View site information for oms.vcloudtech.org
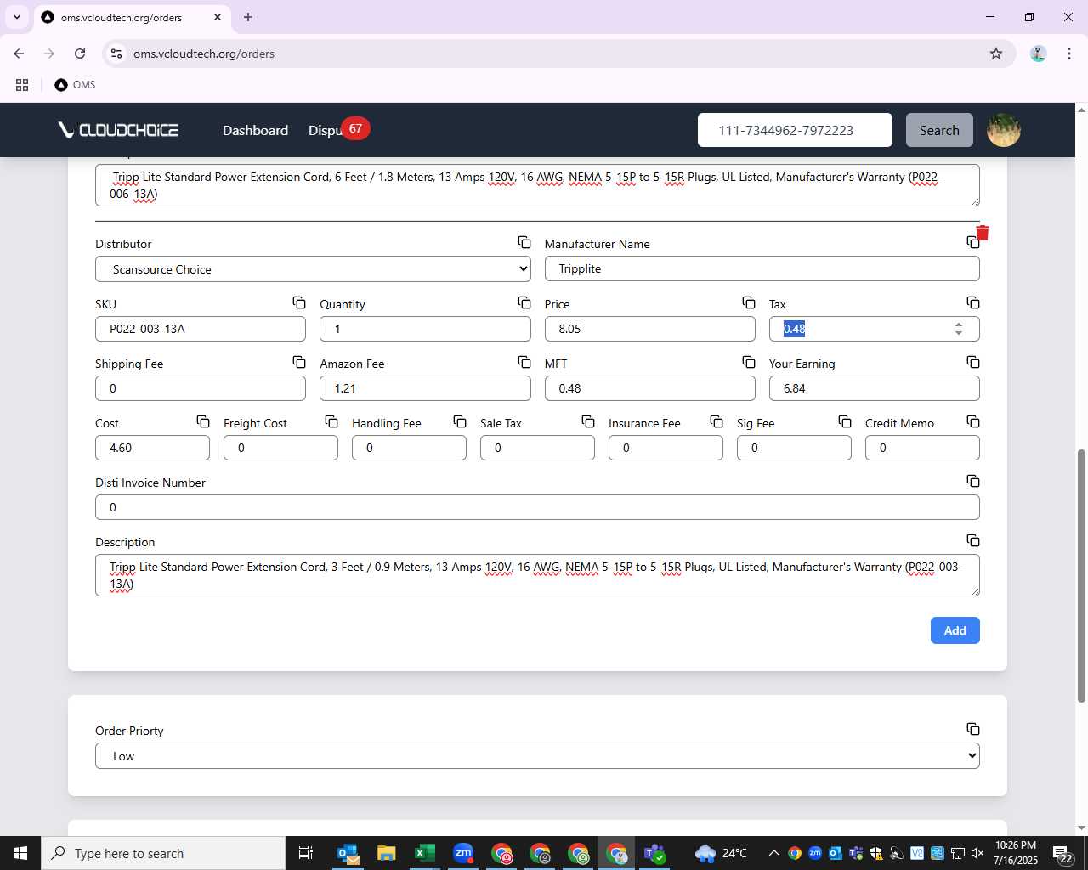 116,54
